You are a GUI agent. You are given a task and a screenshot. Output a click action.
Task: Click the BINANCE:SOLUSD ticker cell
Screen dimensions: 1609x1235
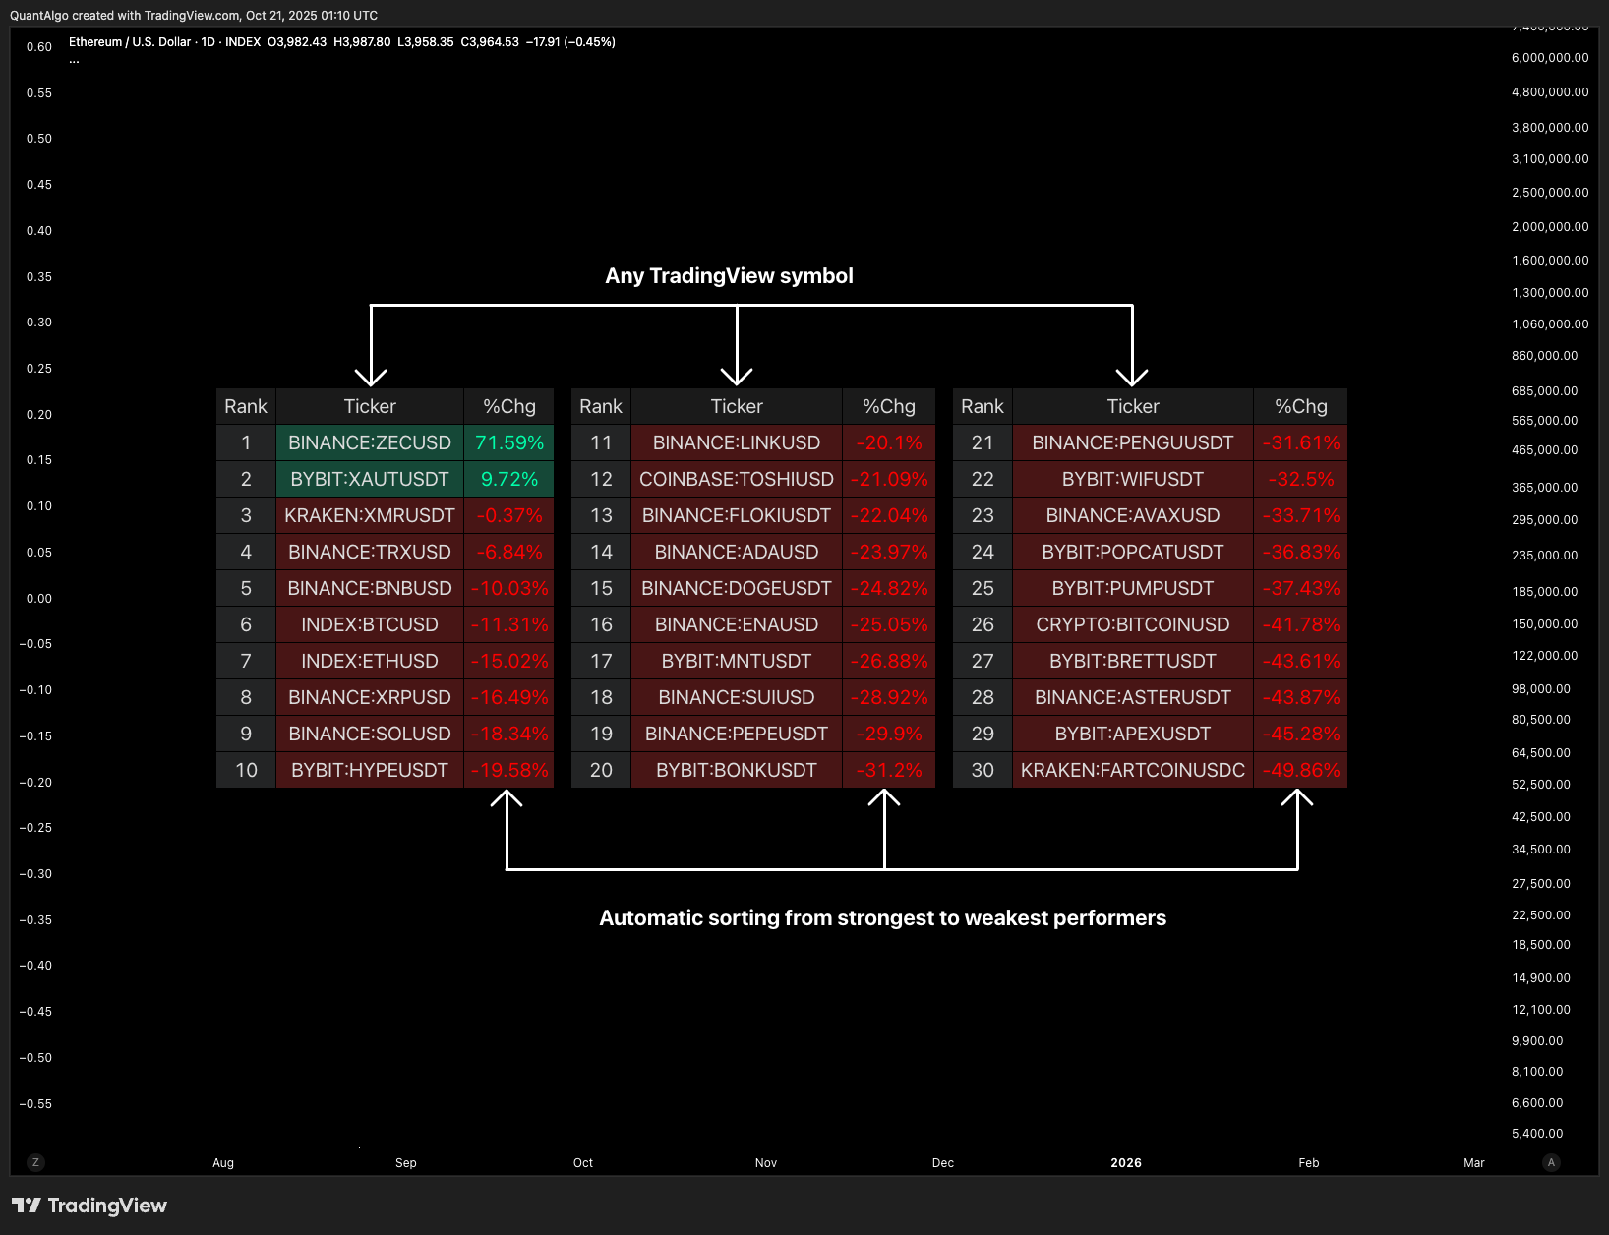pyautogui.click(x=370, y=734)
